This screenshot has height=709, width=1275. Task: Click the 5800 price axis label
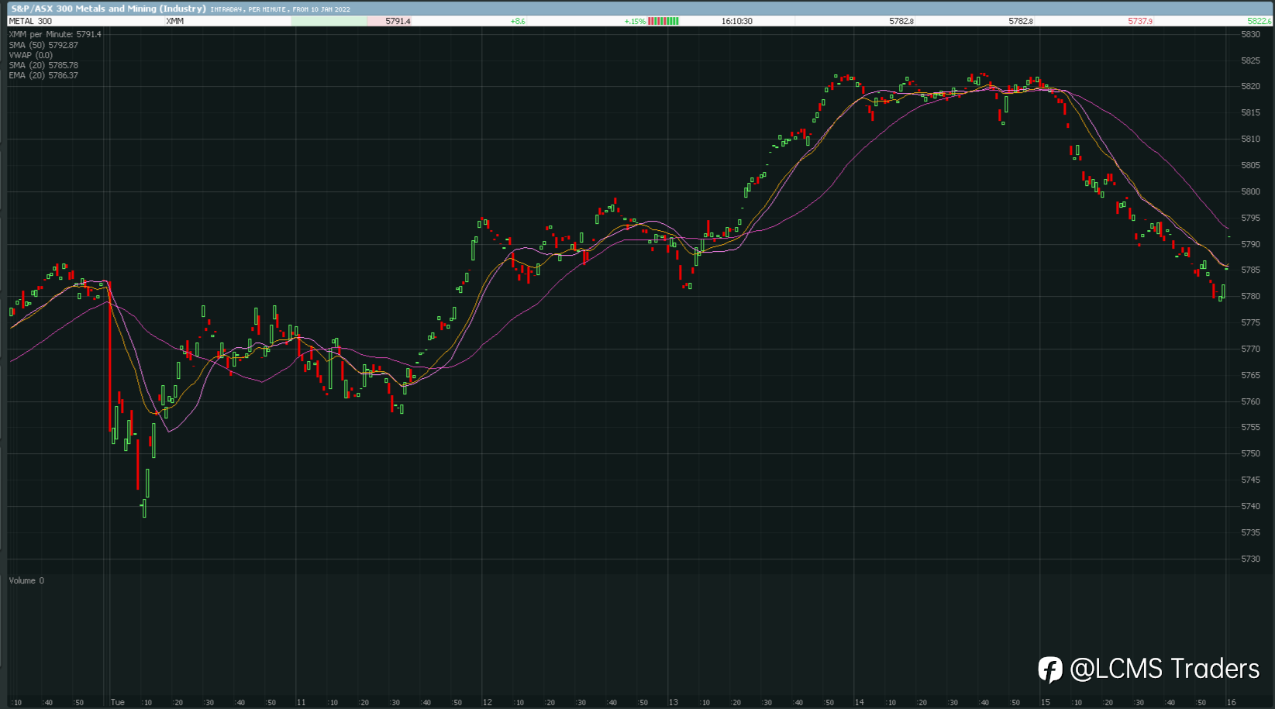click(1250, 191)
